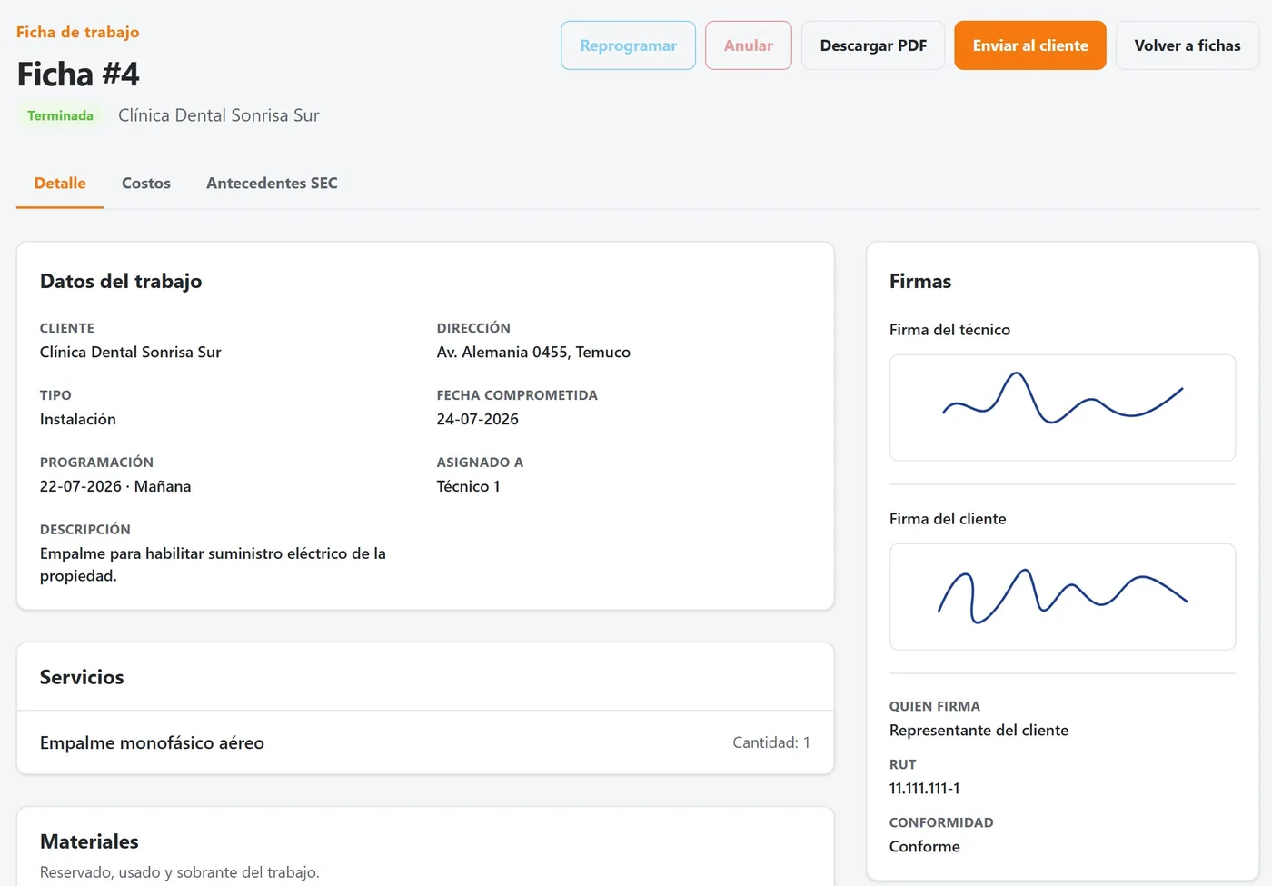Click the job description text starting Empalme para habilitar
Viewport: 1272px width, 886px height.
213,564
